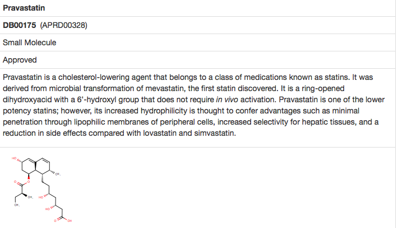Click the secondary ID APRD00328
The image size is (398, 228).
[x=64, y=25]
